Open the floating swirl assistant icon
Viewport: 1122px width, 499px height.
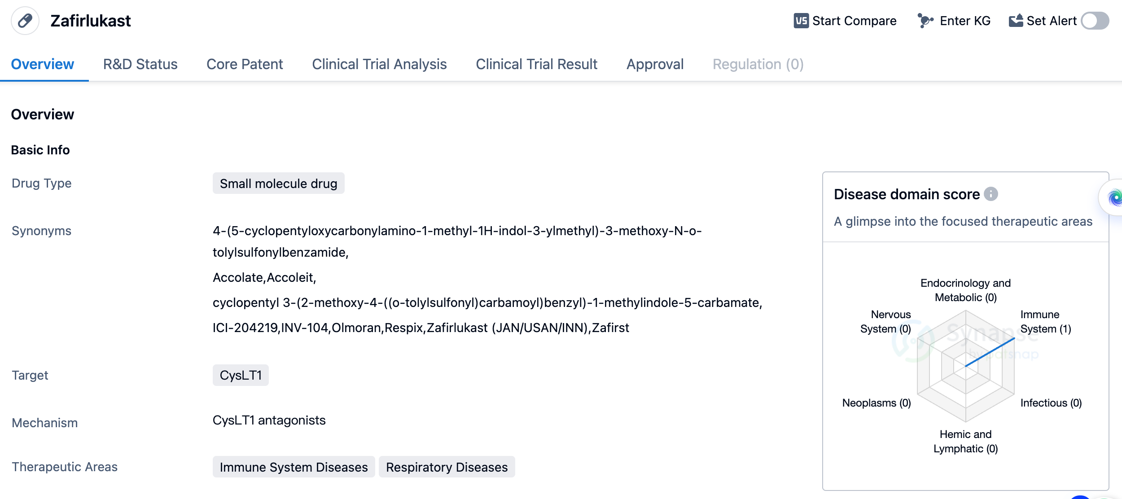pyautogui.click(x=1115, y=197)
